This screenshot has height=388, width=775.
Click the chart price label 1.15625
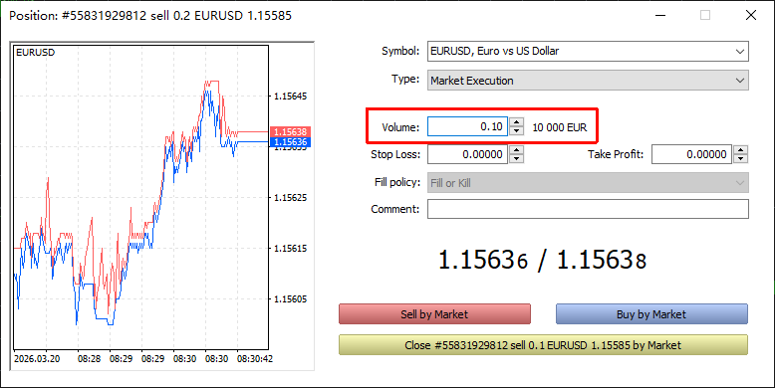(291, 197)
